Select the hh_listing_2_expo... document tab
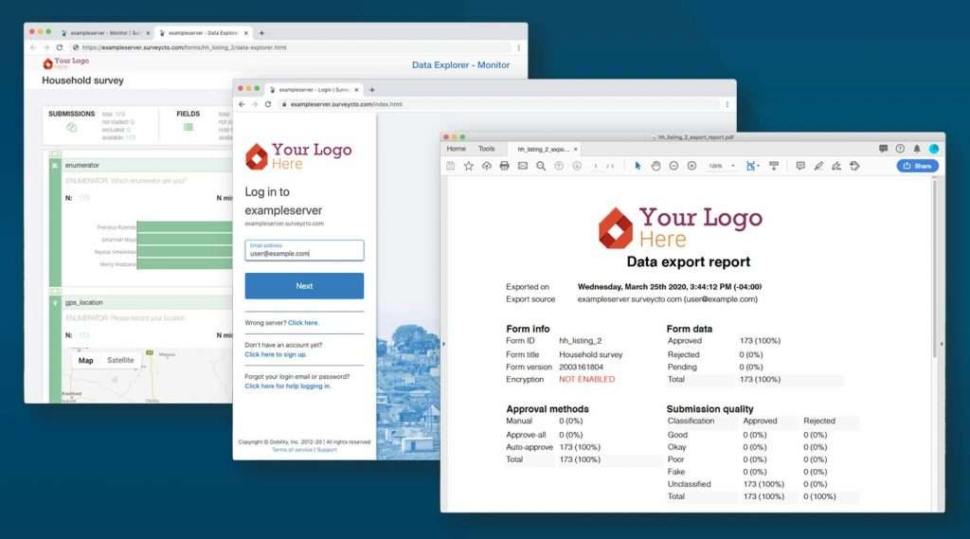The height and width of the screenshot is (539, 970). click(543, 149)
